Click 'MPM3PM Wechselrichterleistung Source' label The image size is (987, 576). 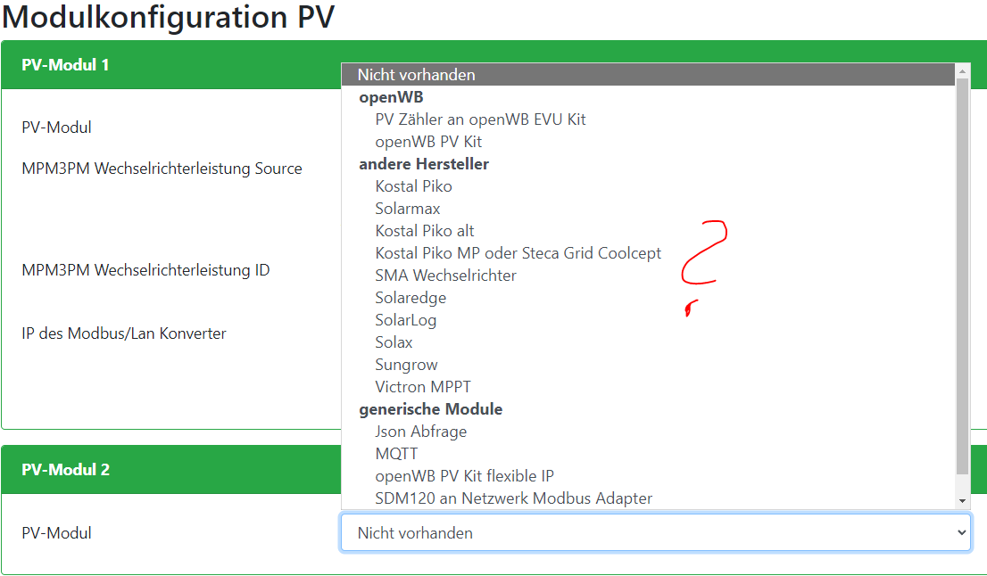coord(162,169)
